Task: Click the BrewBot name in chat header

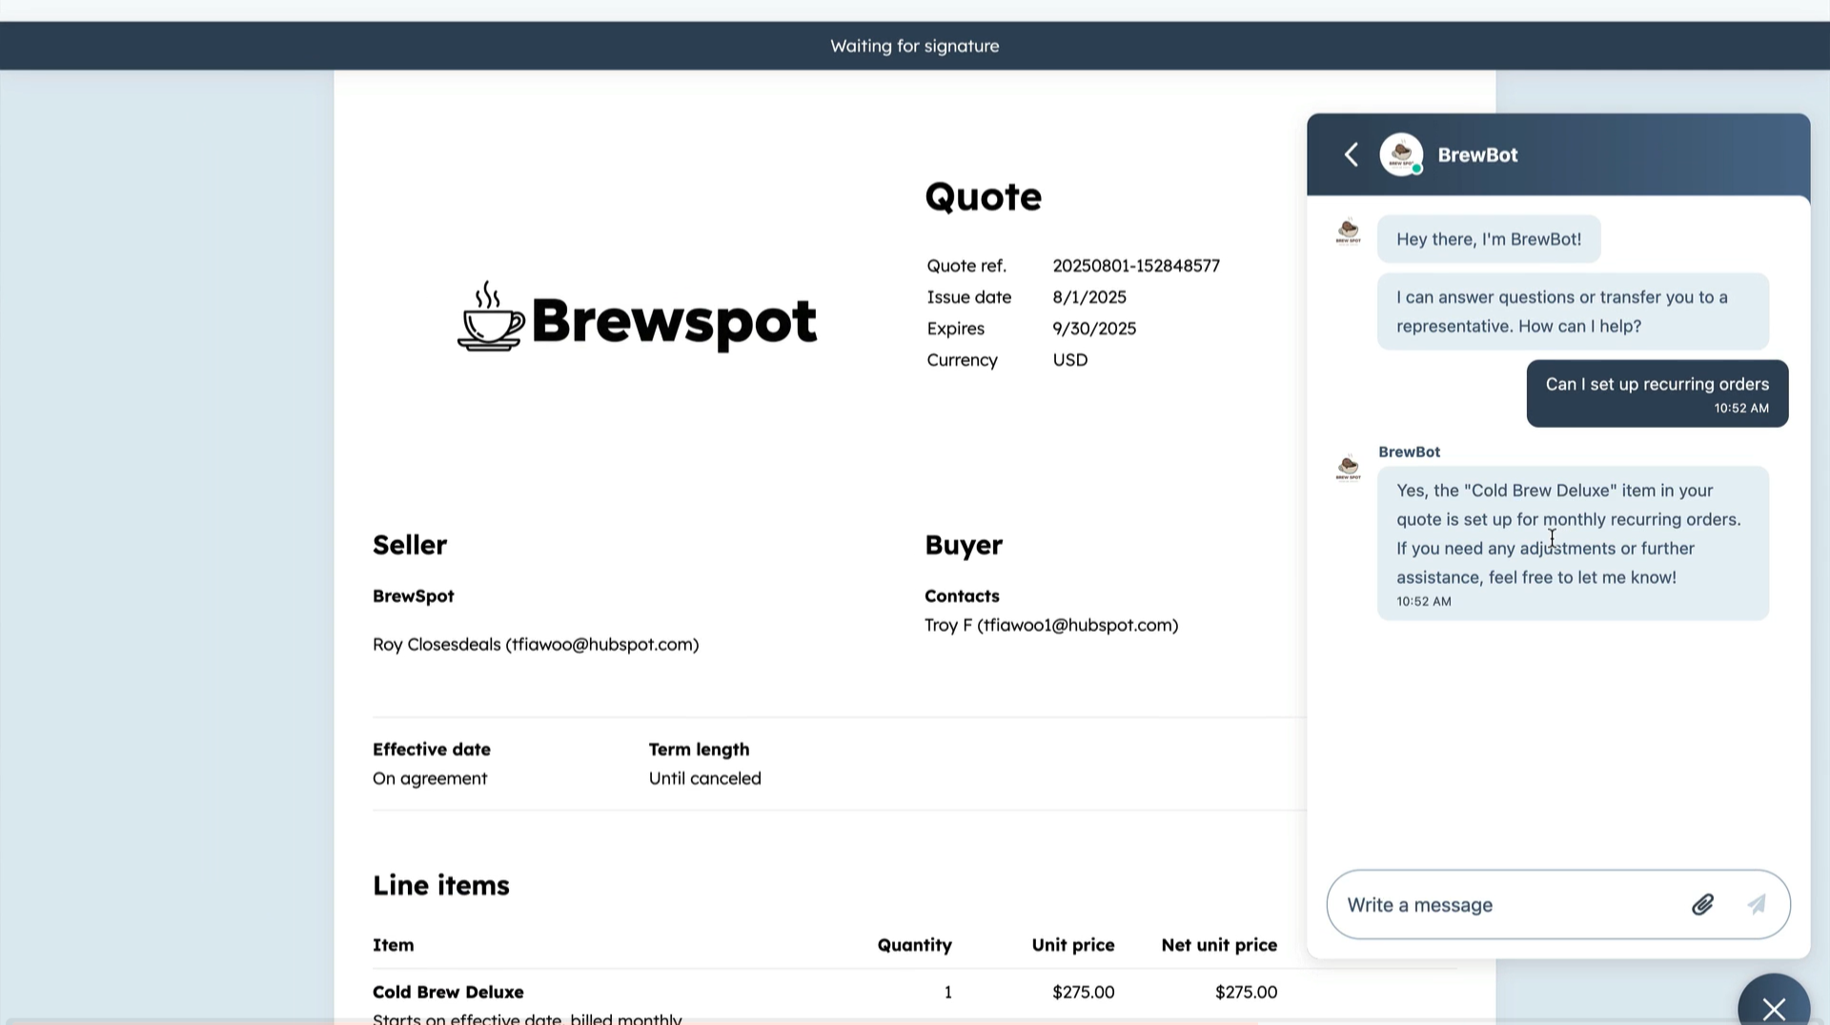Action: (x=1477, y=154)
